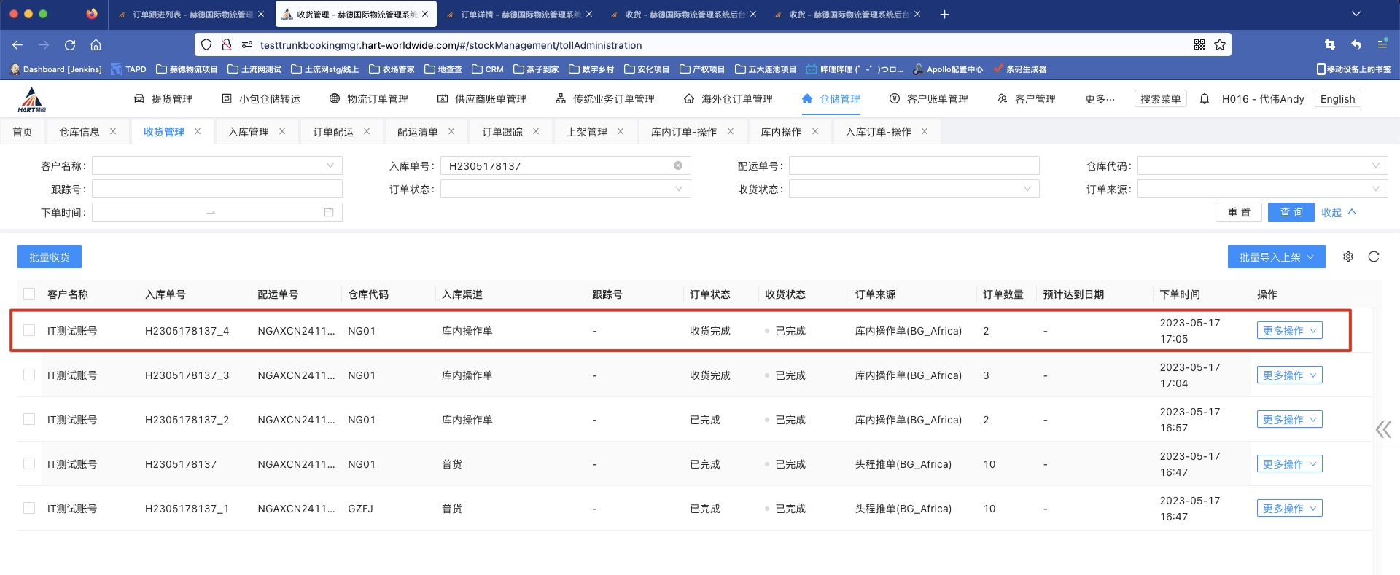Click the browser reload page icon
The height and width of the screenshot is (575, 1400).
click(x=70, y=45)
